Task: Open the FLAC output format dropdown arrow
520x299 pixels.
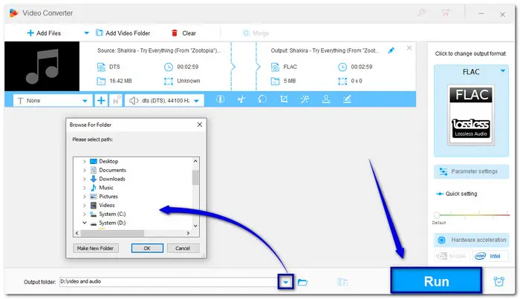Action: pos(503,71)
